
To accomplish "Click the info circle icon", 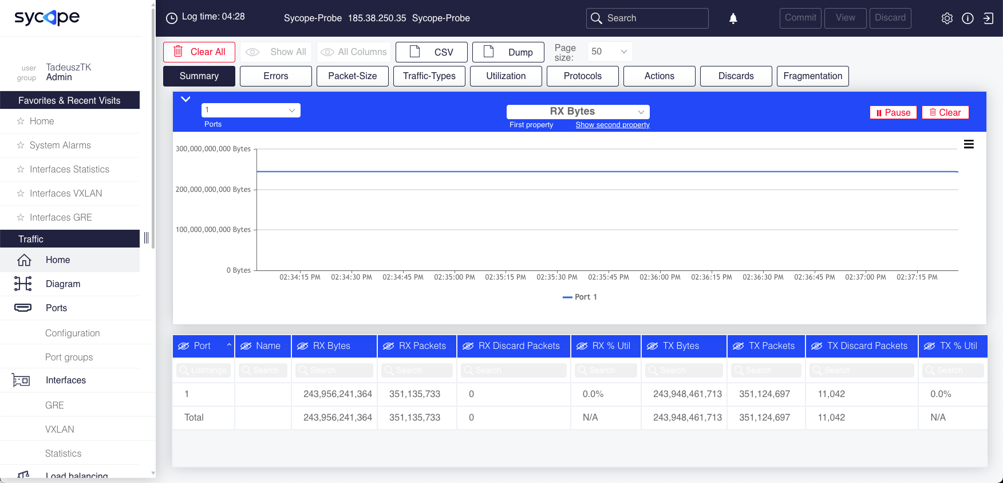I will pos(968,18).
